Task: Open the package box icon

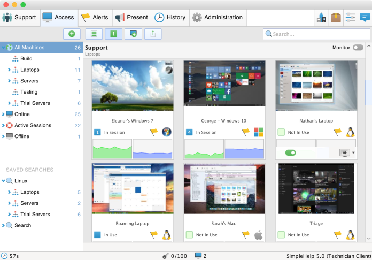Action: (336, 17)
